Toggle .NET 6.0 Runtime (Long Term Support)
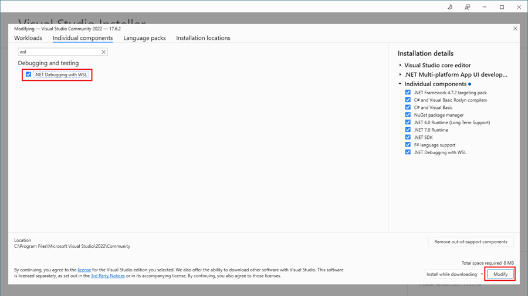Viewport: 528px width, 296px height. [x=408, y=122]
